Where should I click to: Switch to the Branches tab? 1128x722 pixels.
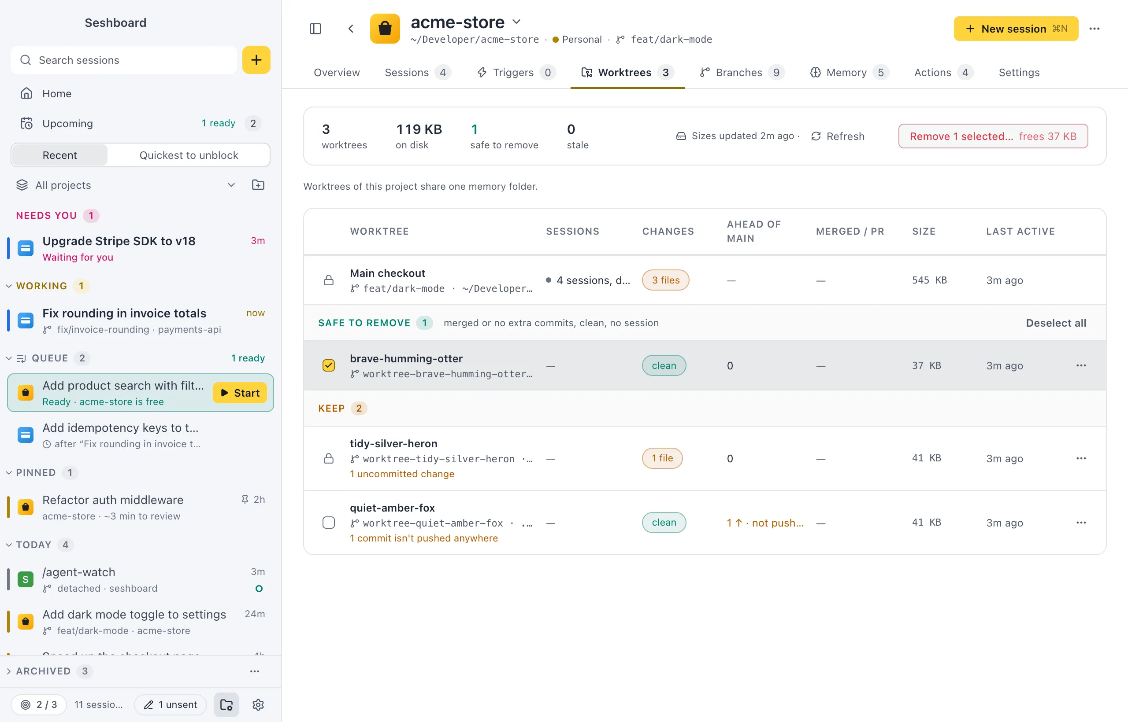coord(742,73)
